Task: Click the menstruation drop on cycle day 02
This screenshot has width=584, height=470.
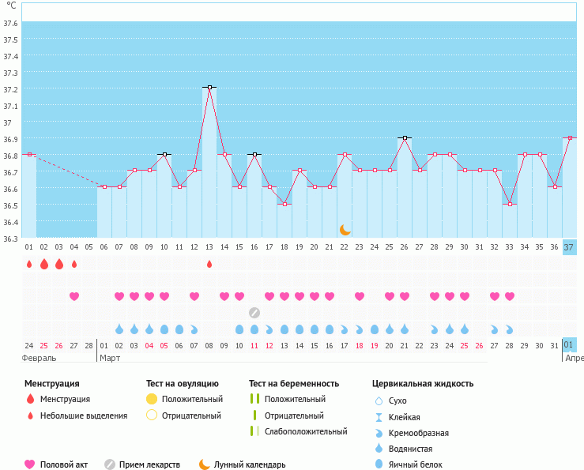Action: pos(44,264)
